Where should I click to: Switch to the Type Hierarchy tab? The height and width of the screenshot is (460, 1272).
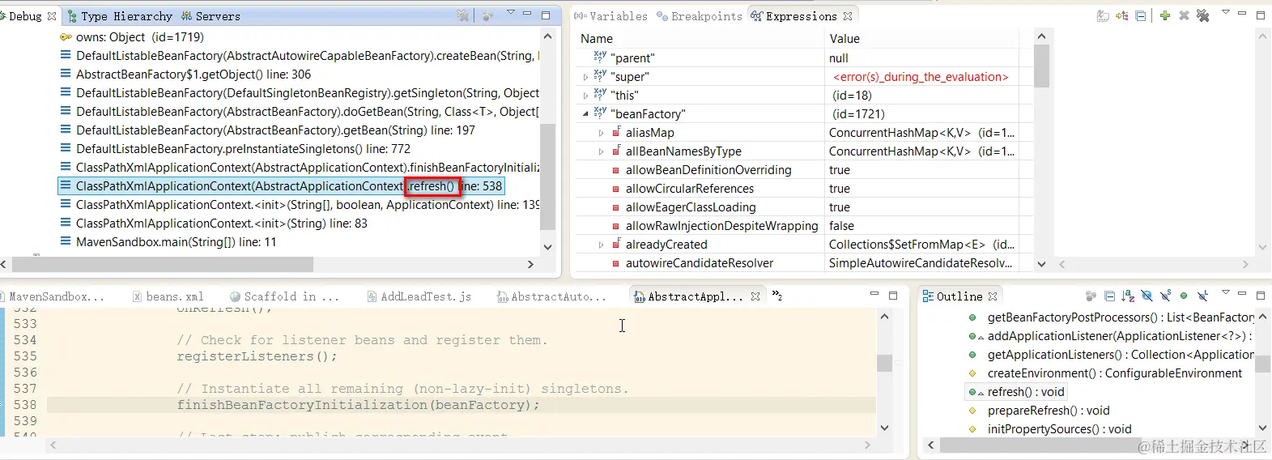click(121, 16)
